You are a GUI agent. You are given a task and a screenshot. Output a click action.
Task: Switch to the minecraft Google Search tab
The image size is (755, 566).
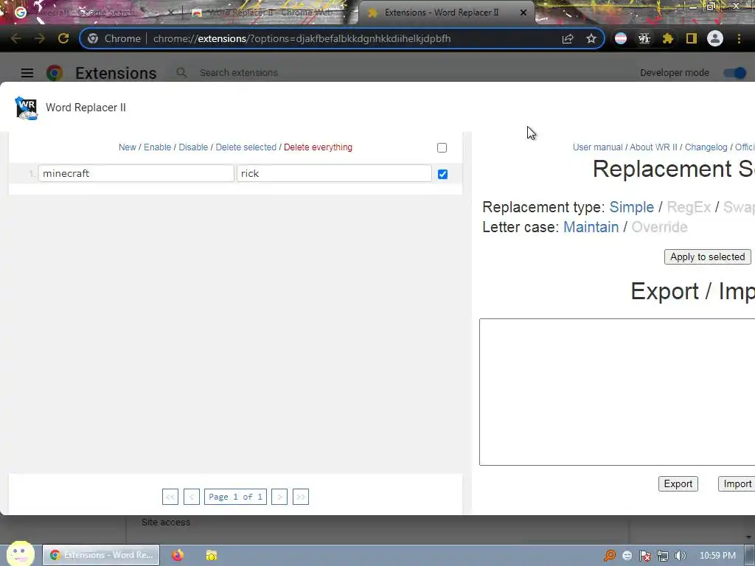(90, 13)
